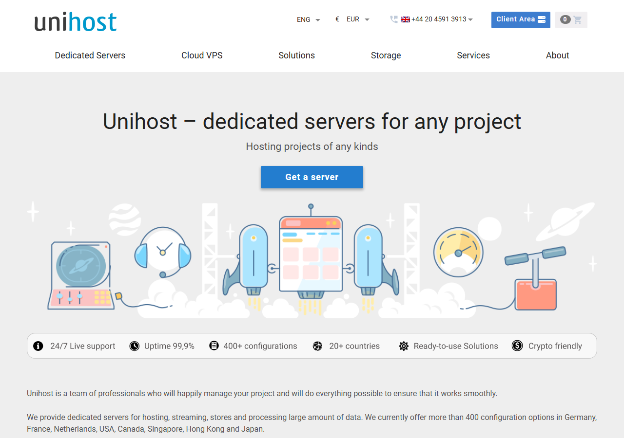Open the ENG language dropdown

point(309,19)
